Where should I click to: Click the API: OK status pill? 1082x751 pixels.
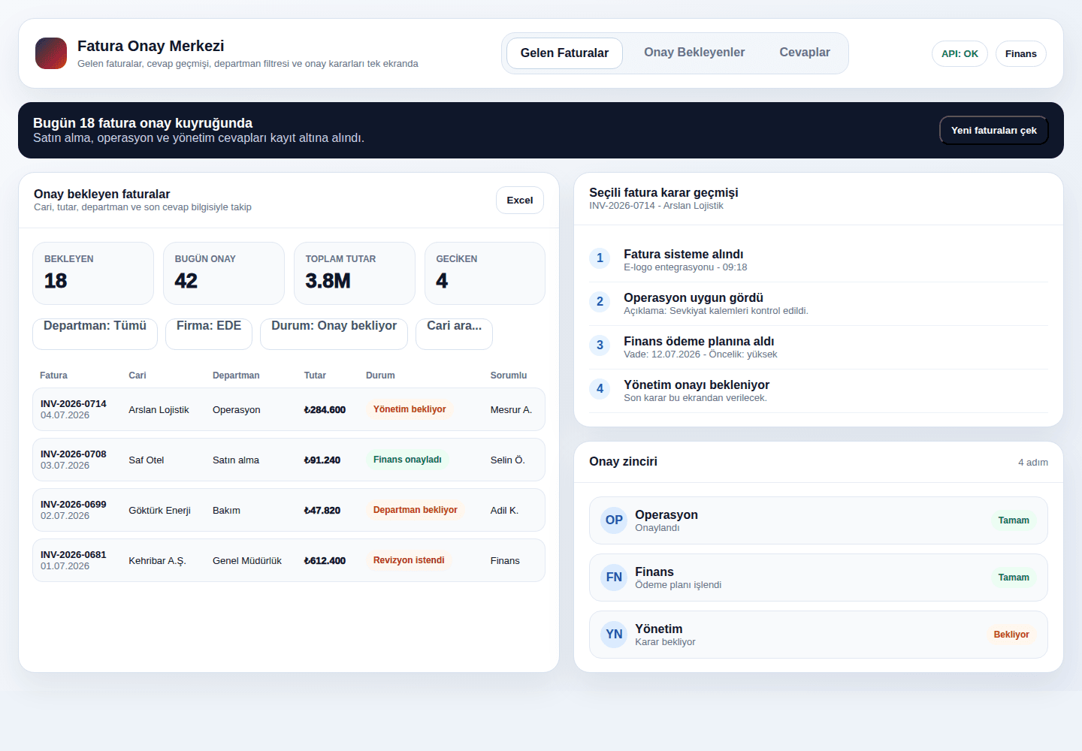pos(960,54)
